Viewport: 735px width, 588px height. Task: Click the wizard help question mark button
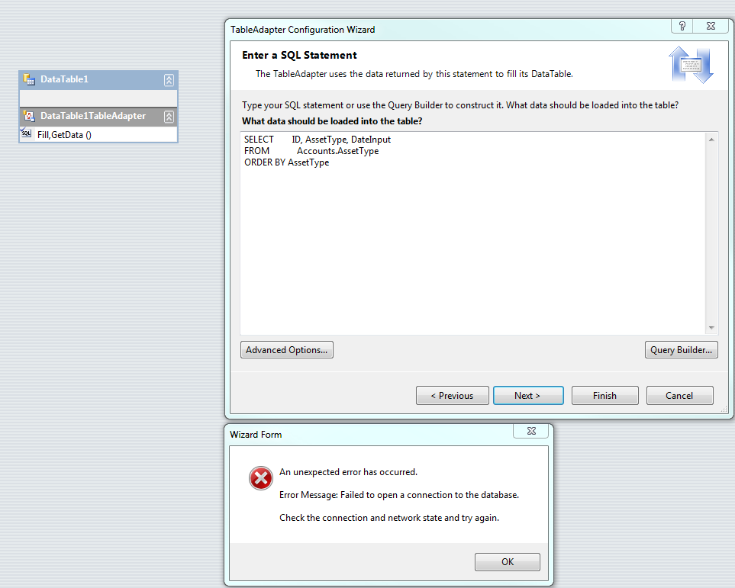(x=682, y=27)
